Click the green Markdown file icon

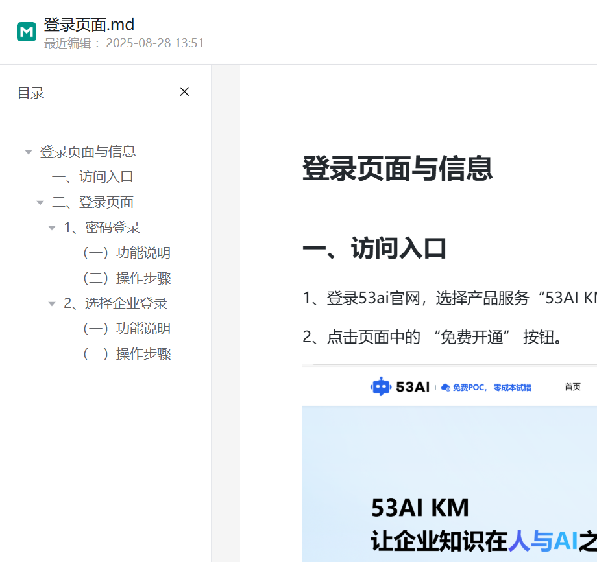click(27, 31)
